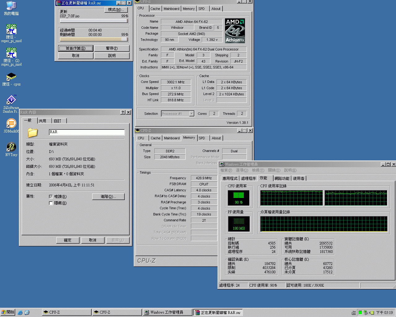Screen dimensions: 396x317
Task: Click WinRAR Cancel button
Action: (x=75, y=56)
